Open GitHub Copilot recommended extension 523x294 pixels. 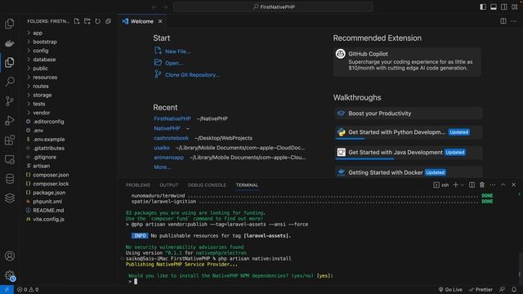(407, 62)
